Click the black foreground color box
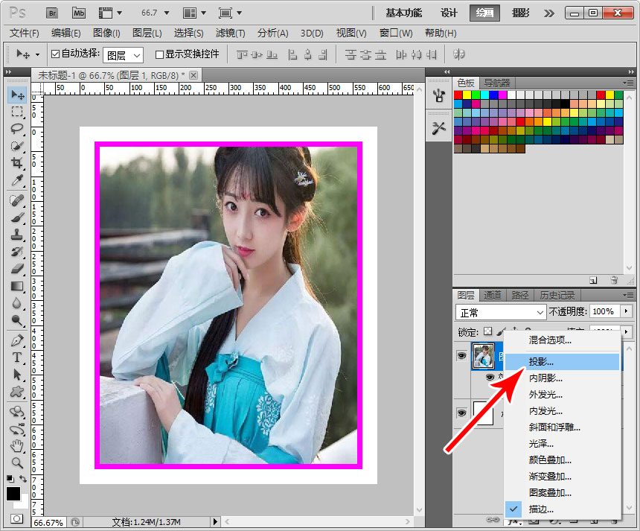The height and width of the screenshot is (531, 640). (x=13, y=494)
